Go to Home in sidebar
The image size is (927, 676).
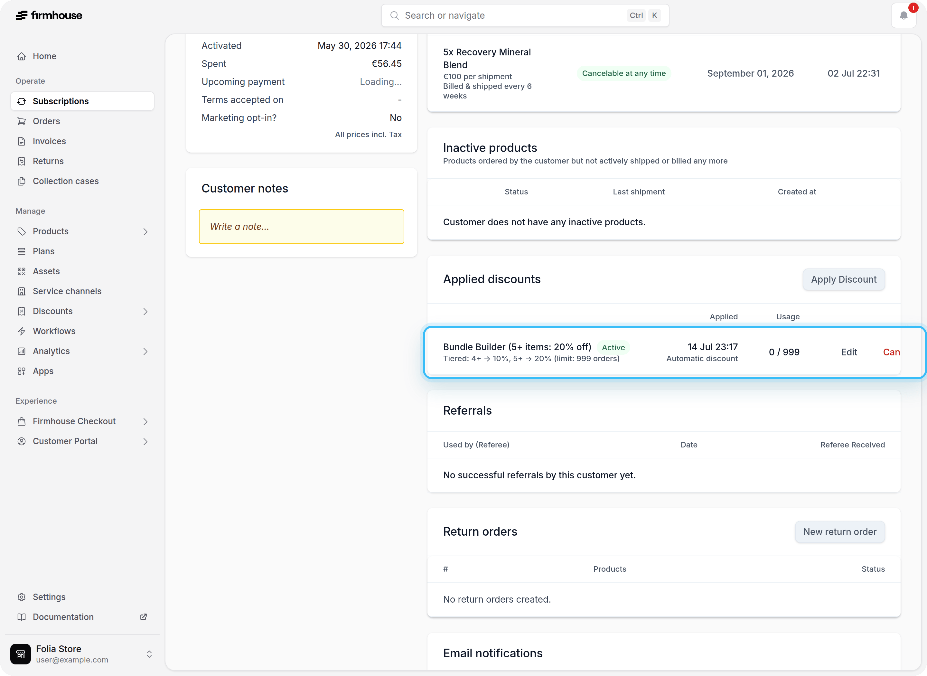82,56
